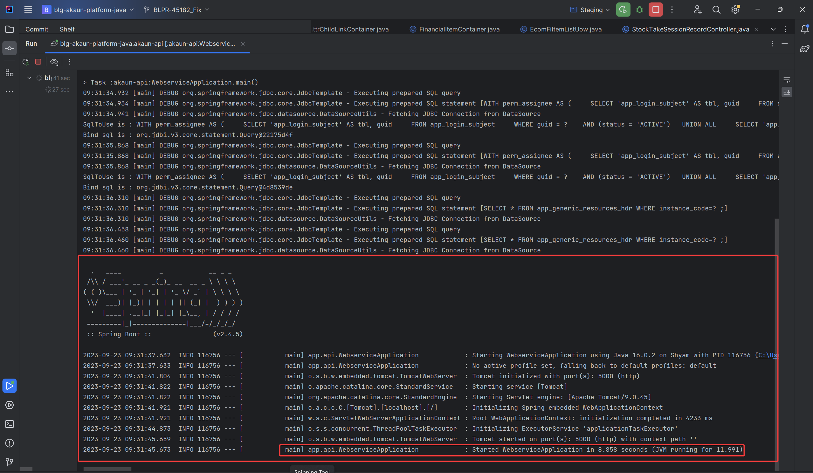Open the Notifications bell icon

[804, 29]
